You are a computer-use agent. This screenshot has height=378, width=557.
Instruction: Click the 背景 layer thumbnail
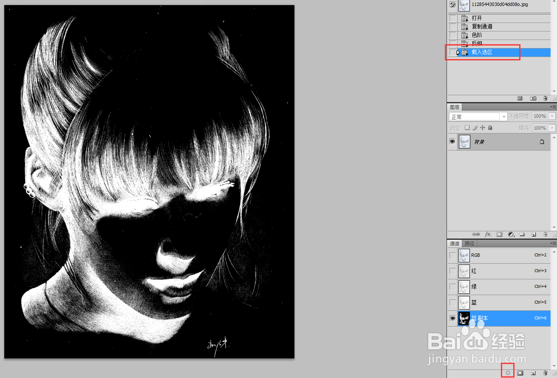click(x=464, y=142)
